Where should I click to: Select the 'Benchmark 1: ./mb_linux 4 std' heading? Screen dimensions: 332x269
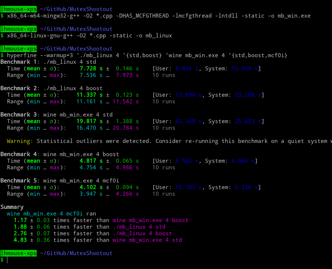(48, 62)
